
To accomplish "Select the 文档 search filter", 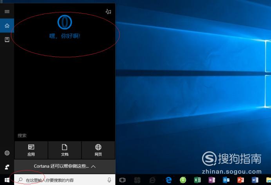I will 65,150.
